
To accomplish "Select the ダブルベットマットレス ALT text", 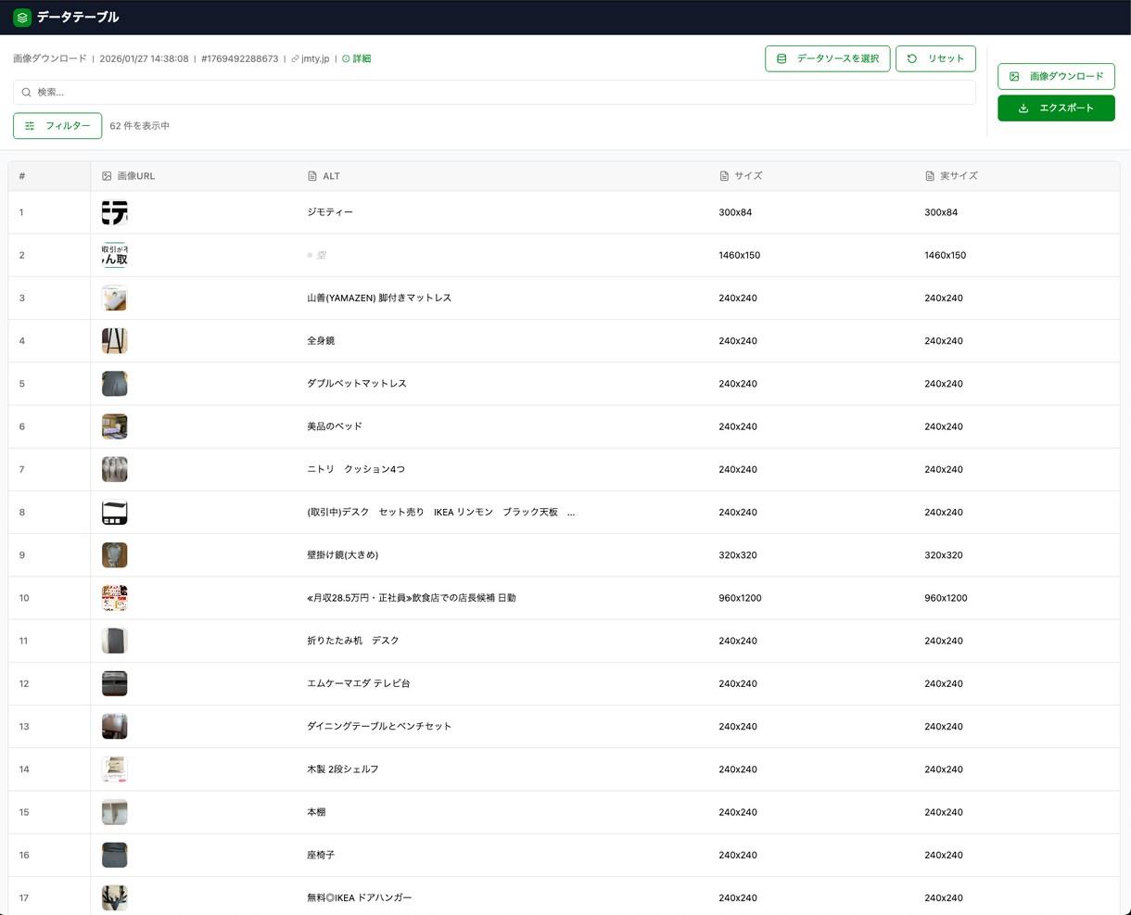I will 357,384.
